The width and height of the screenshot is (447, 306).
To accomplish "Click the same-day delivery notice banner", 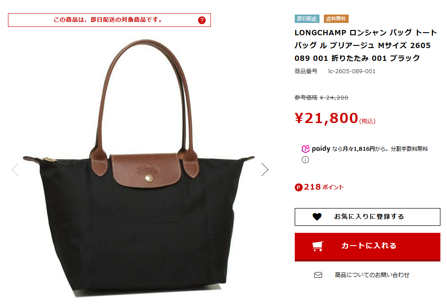I will pos(109,20).
